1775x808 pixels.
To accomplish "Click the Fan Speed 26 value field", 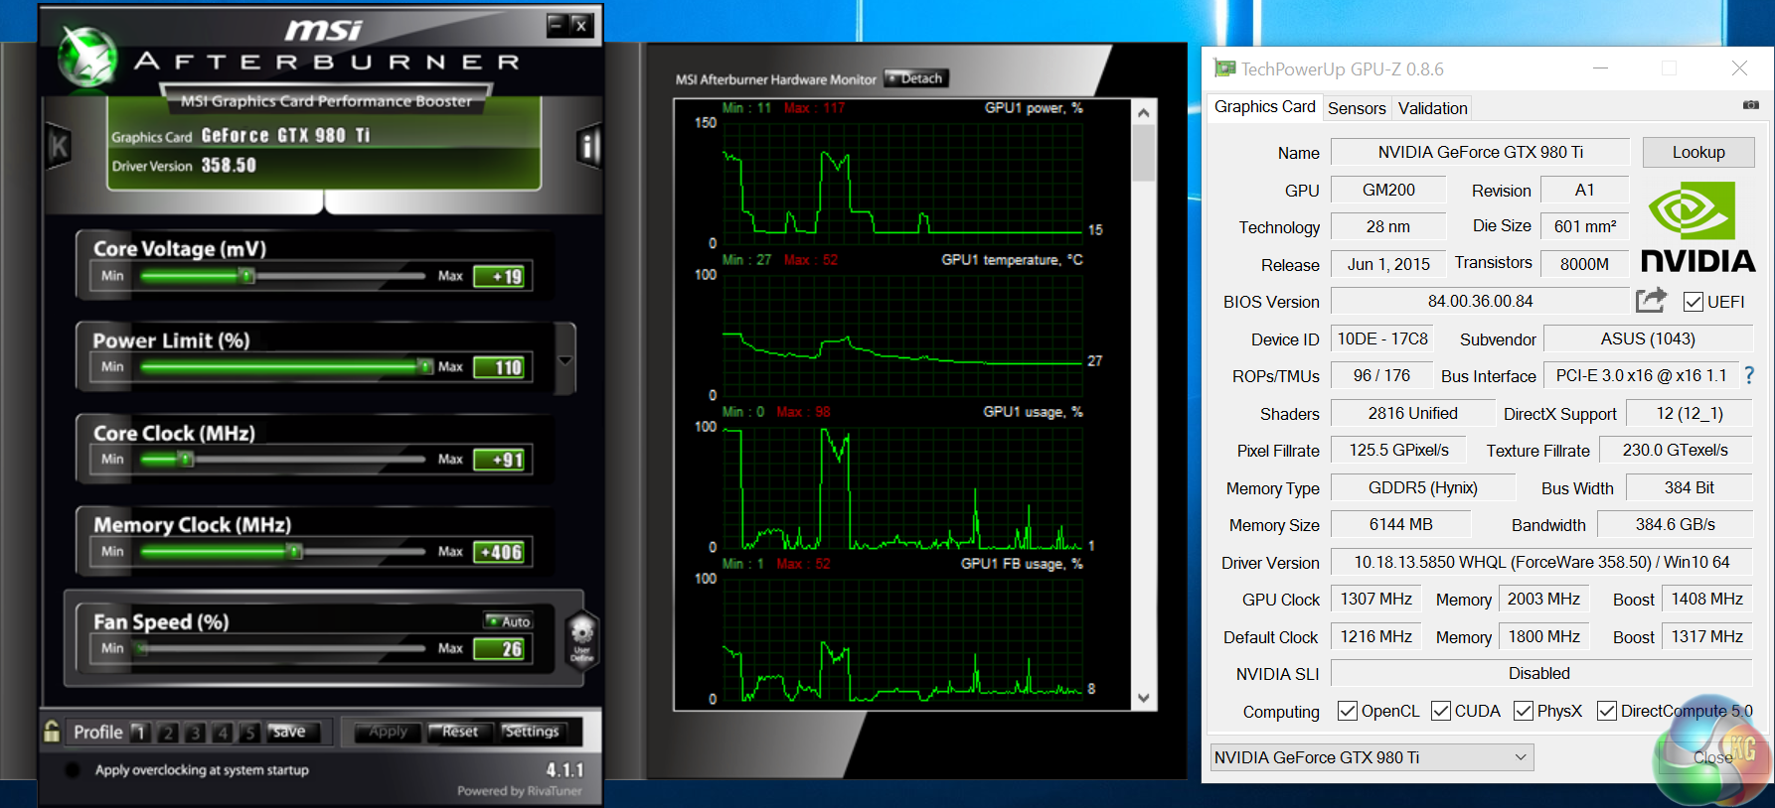I will pyautogui.click(x=499, y=649).
